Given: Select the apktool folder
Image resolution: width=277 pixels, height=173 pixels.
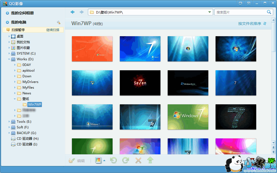Looking at the screenshot, I should (x=28, y=71).
